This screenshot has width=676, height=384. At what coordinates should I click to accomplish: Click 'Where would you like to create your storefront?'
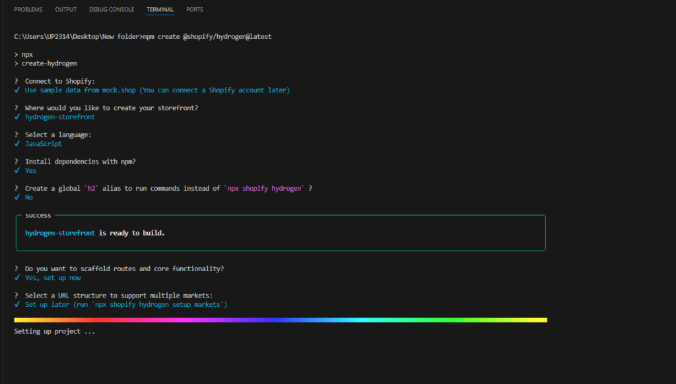(111, 108)
